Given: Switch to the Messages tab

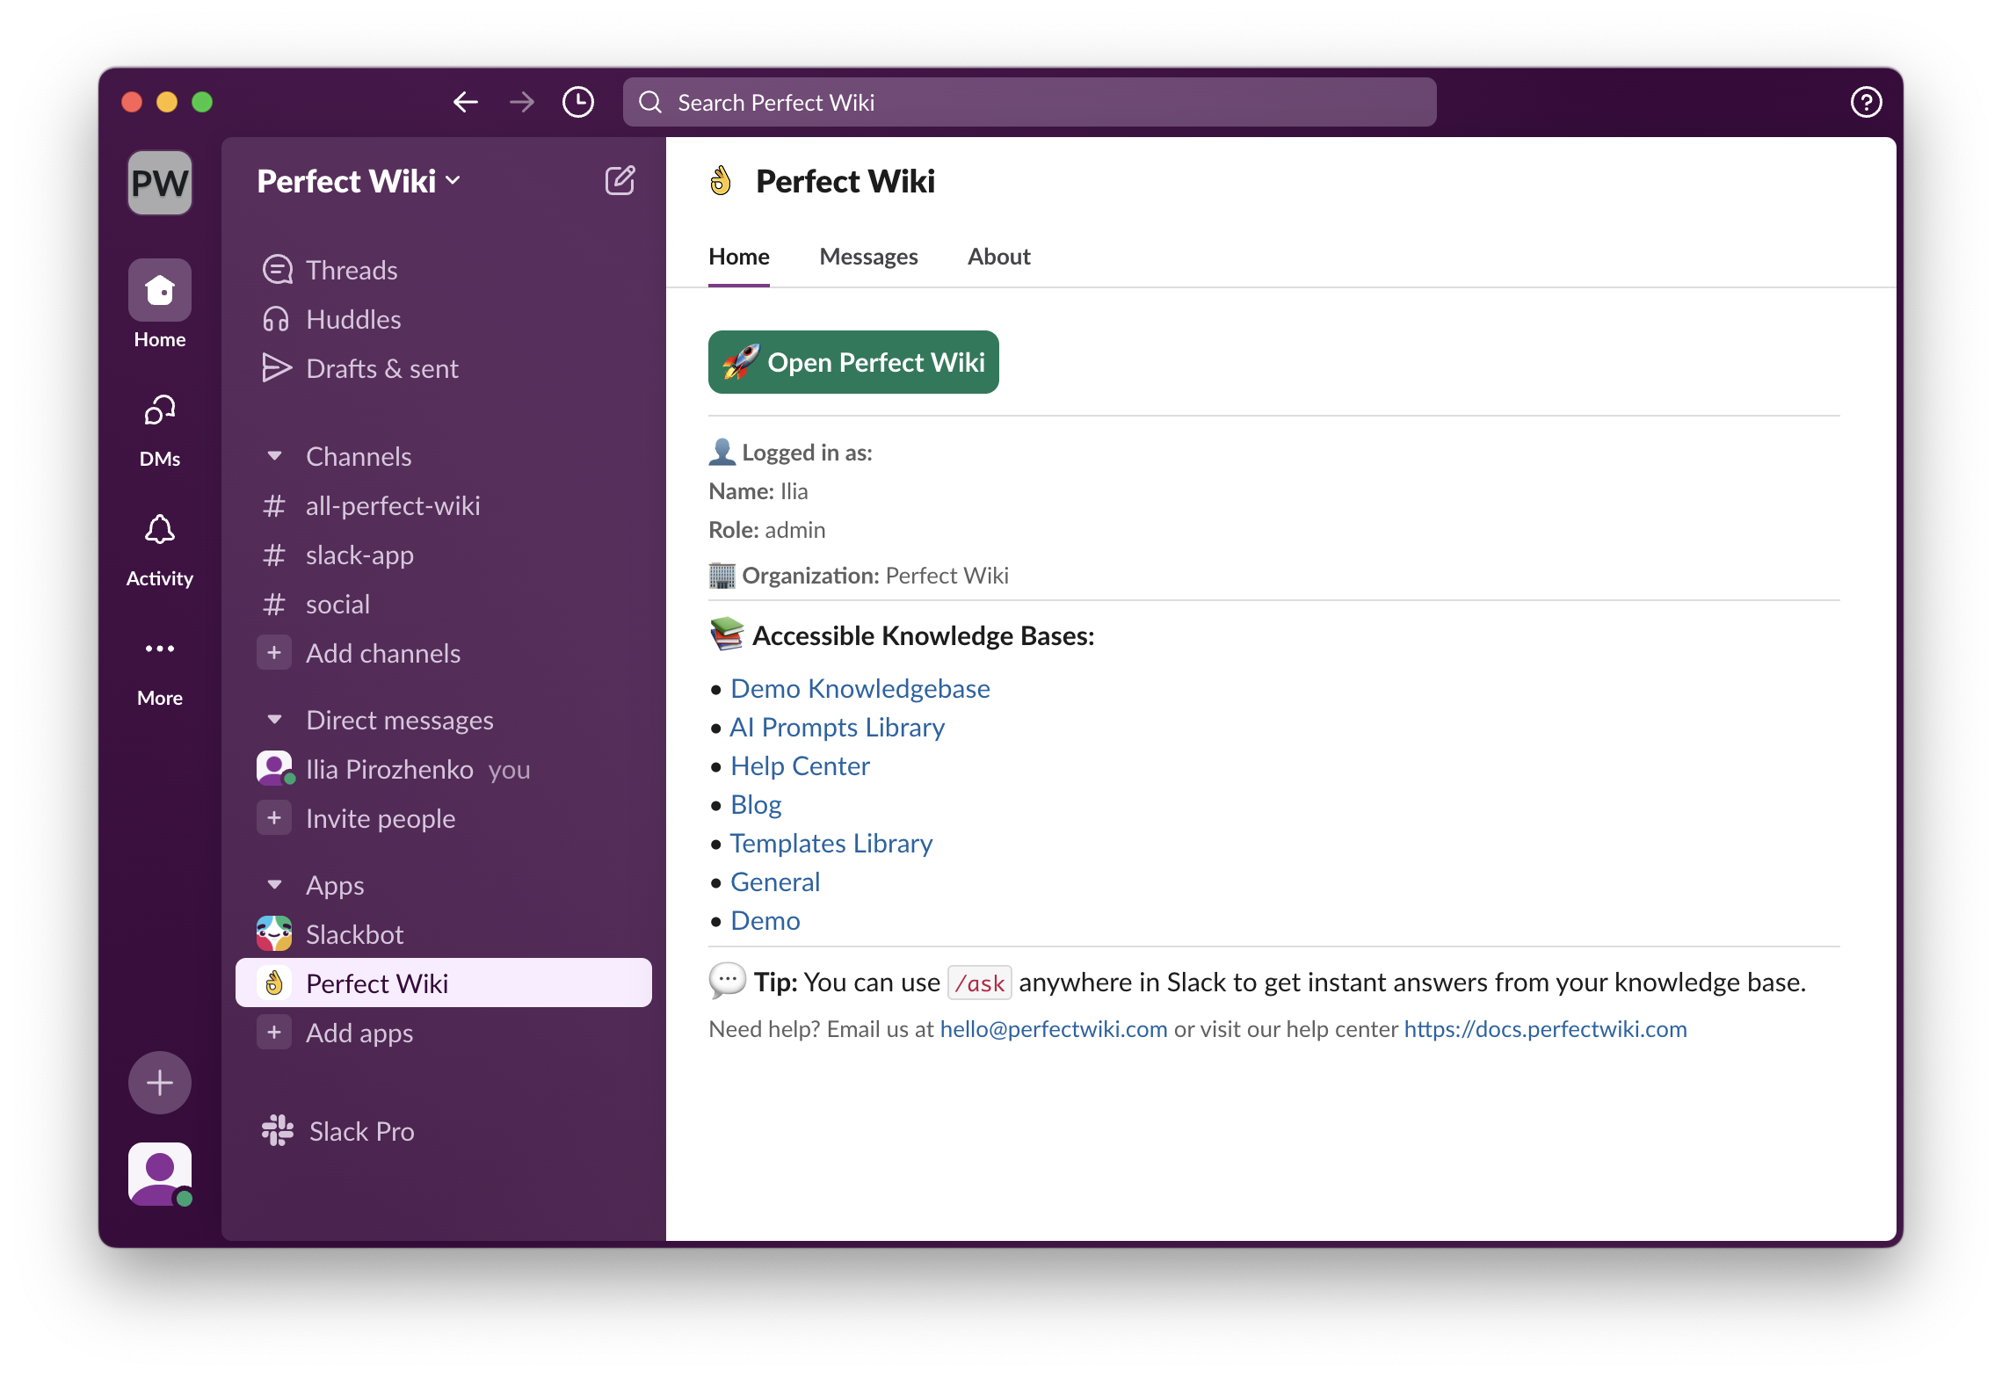Looking at the screenshot, I should coord(868,257).
